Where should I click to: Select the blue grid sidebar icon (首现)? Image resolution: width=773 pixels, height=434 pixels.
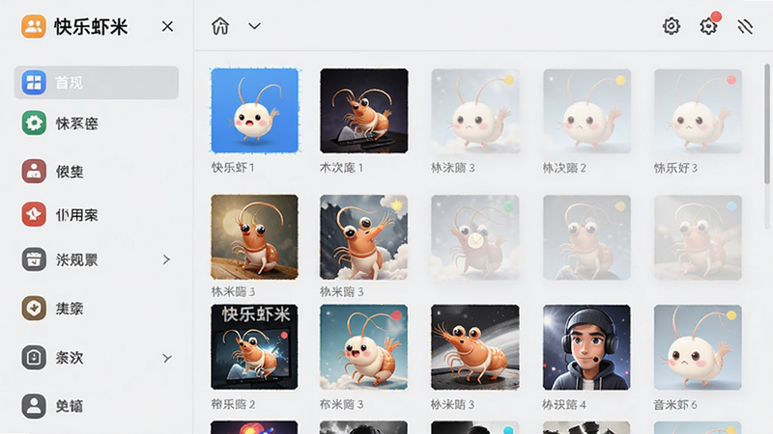(x=34, y=82)
